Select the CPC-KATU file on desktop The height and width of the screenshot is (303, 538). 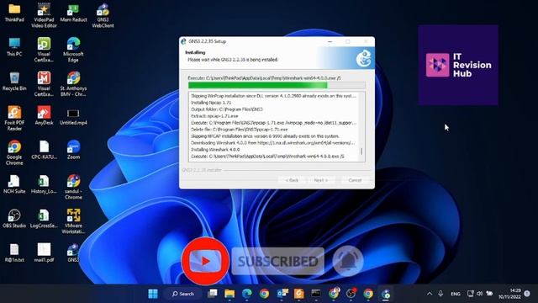44,151
